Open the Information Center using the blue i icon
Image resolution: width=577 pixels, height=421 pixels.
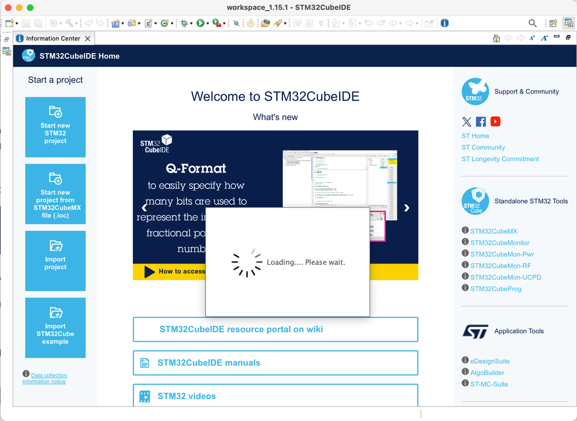tap(444, 23)
